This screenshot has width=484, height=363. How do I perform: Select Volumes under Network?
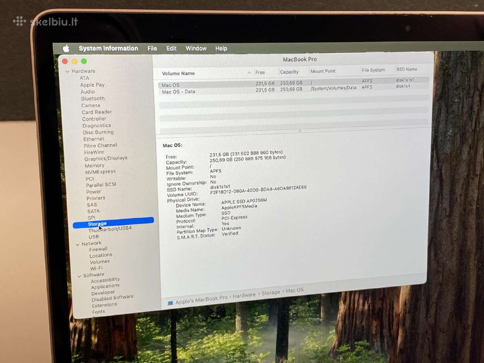point(100,262)
